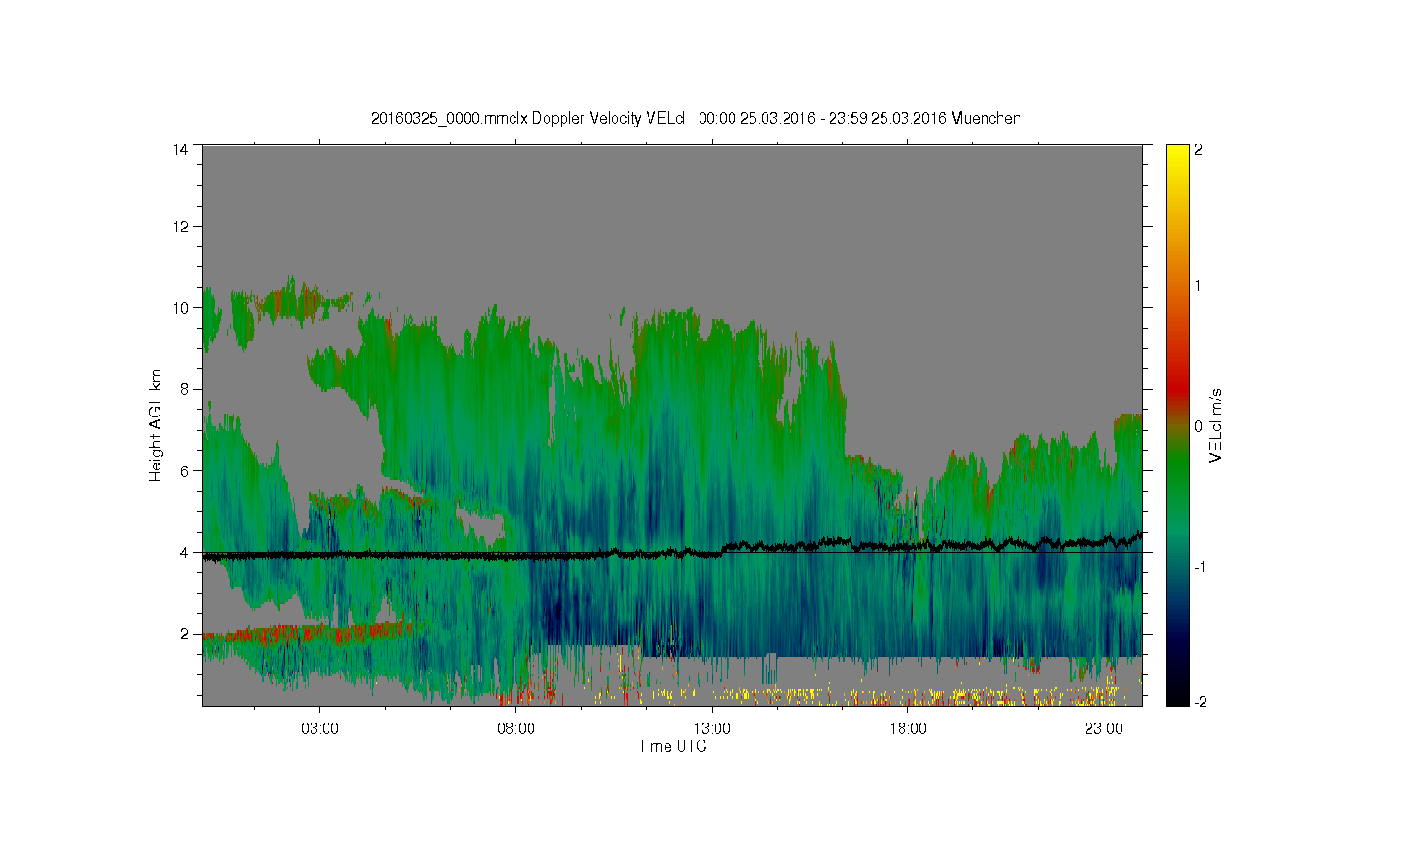The width and height of the screenshot is (1416, 850).
Task: Click the height axis tick label "6"
Action: tap(184, 470)
